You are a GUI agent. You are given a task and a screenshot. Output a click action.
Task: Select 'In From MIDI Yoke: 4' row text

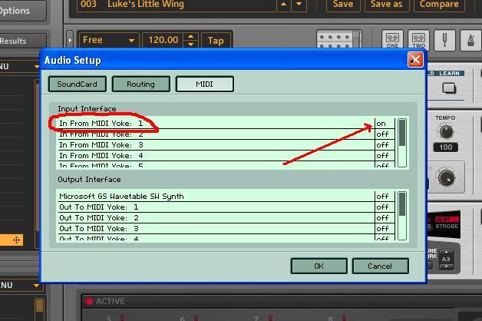coord(101,156)
